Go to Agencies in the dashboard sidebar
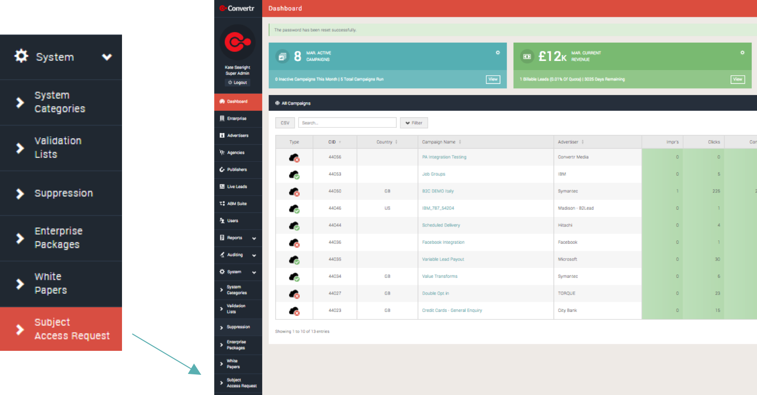This screenshot has width=757, height=395. tap(238, 153)
